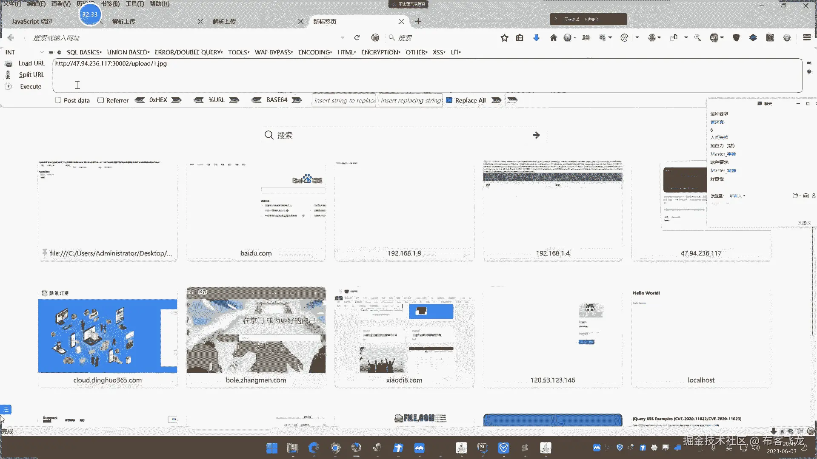Open the hamburger menu icon
Image resolution: width=817 pixels, height=459 pixels.
[806, 38]
